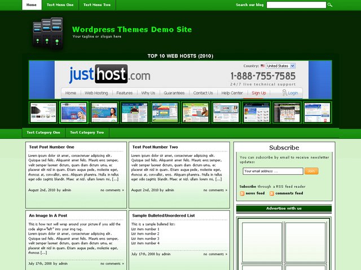Click Sign Up in the justhost banner

coord(259,93)
